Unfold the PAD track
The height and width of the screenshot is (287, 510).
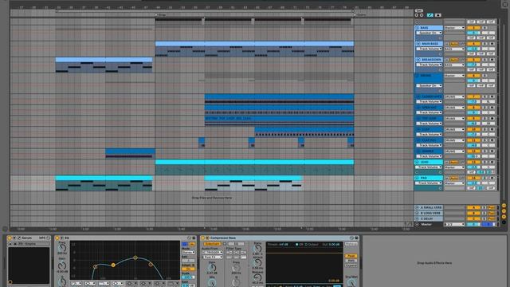click(418, 178)
